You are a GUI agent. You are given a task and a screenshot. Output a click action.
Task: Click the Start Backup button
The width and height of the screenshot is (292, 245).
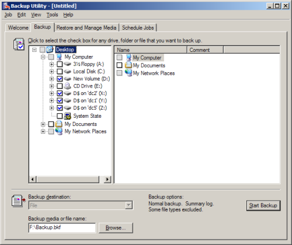(x=263, y=205)
